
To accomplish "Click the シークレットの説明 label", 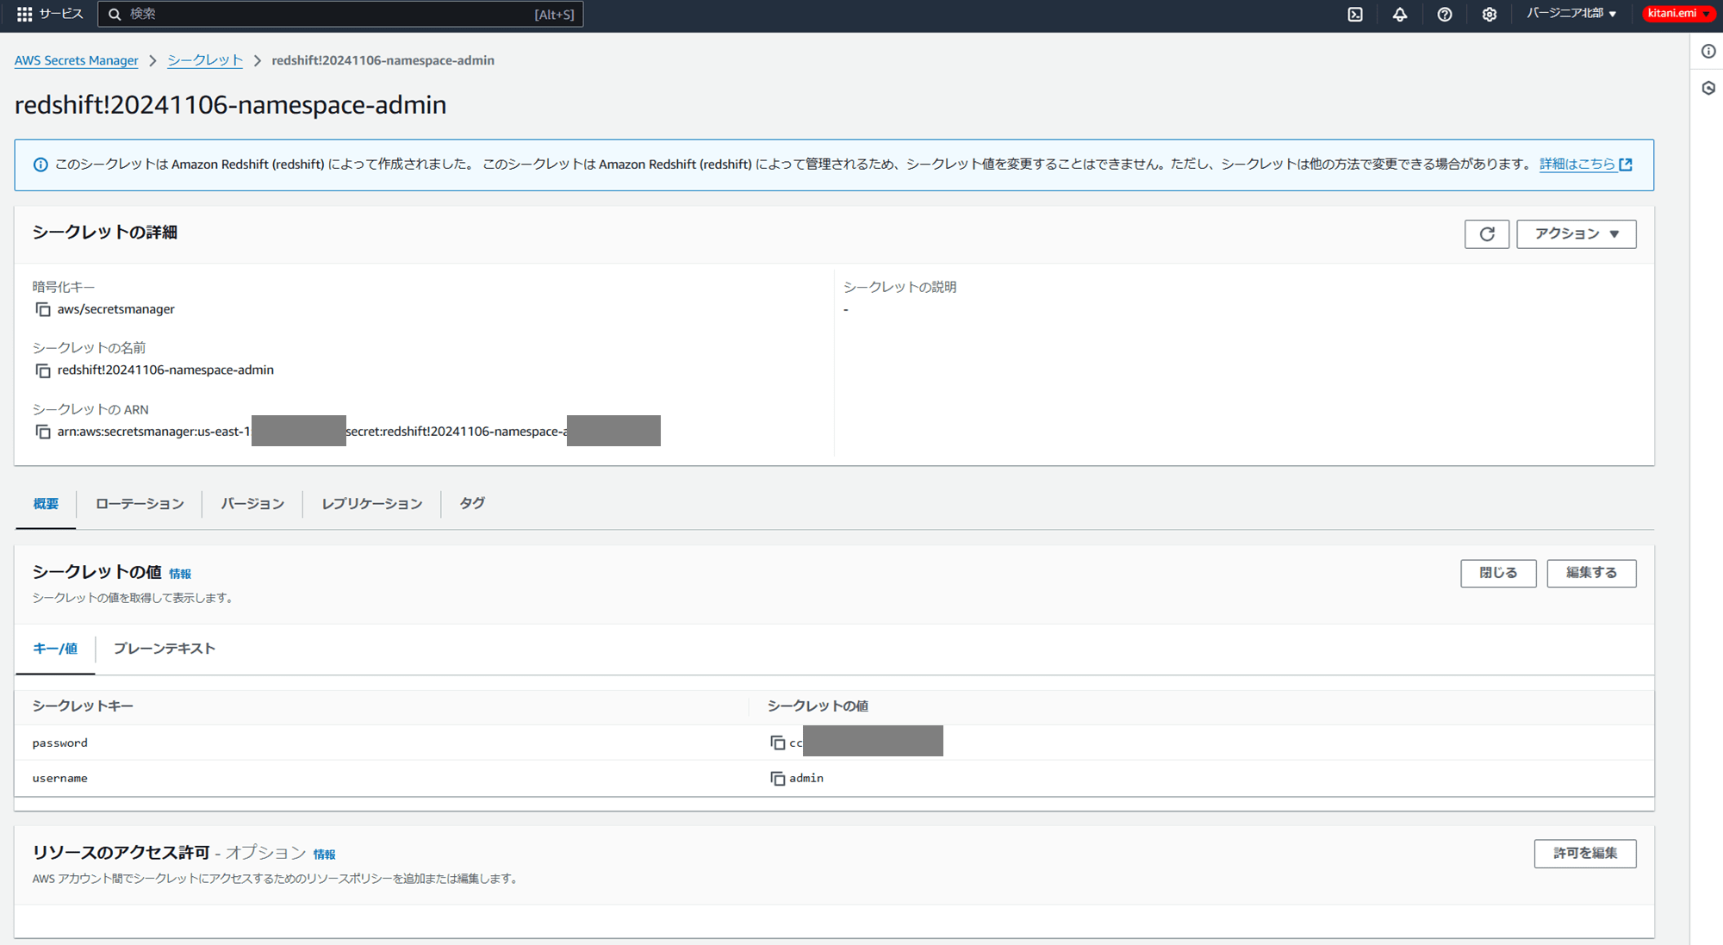I will click(x=900, y=287).
